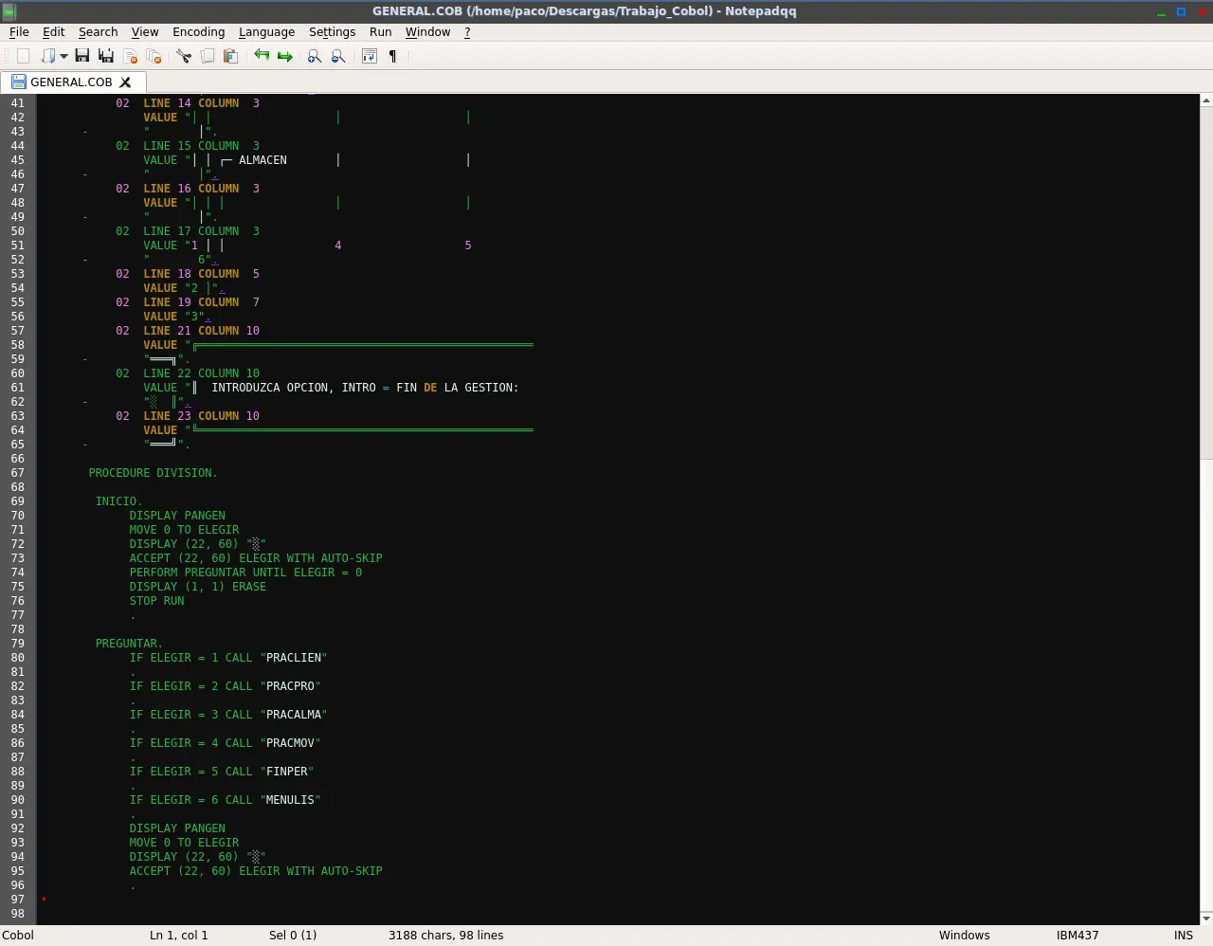Image resolution: width=1213 pixels, height=946 pixels.
Task: Close all documents via toolbar
Action: coord(154,56)
